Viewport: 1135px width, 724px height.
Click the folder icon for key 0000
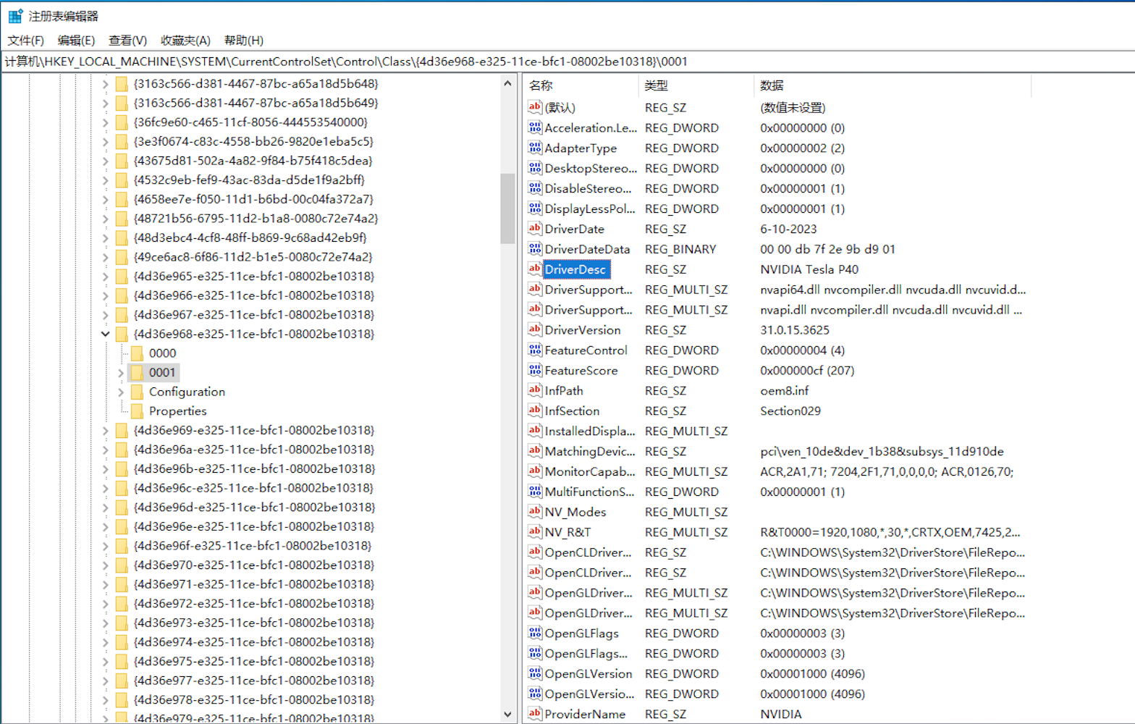[x=137, y=353]
